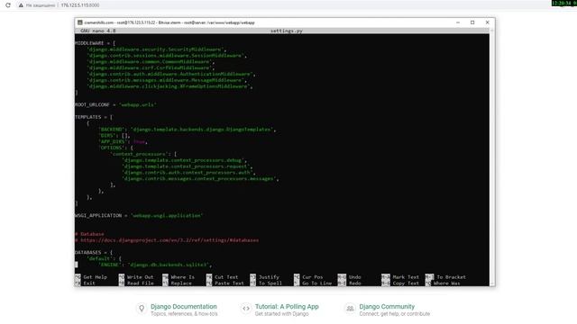Click the SecurityMiddleware line

coord(156,49)
